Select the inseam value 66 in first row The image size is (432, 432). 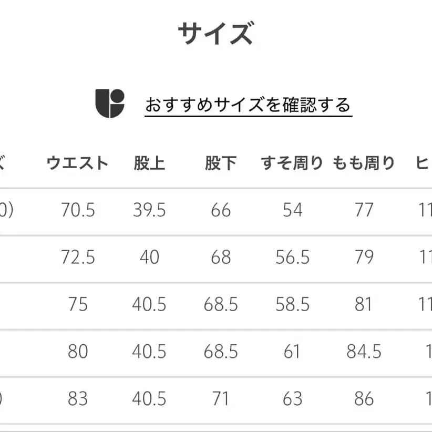pos(222,210)
